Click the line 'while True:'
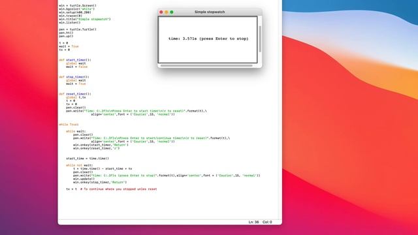The height and width of the screenshot is (235, 418). tap(69, 125)
